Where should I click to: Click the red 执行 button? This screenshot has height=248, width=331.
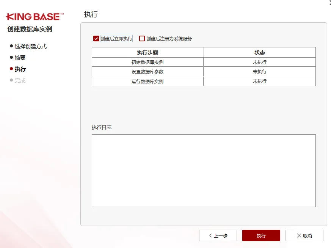(261, 235)
